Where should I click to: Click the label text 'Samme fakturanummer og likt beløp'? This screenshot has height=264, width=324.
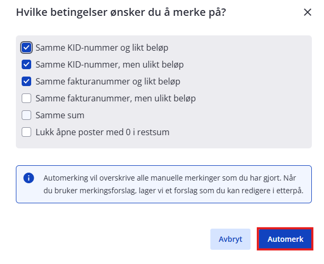click(108, 81)
